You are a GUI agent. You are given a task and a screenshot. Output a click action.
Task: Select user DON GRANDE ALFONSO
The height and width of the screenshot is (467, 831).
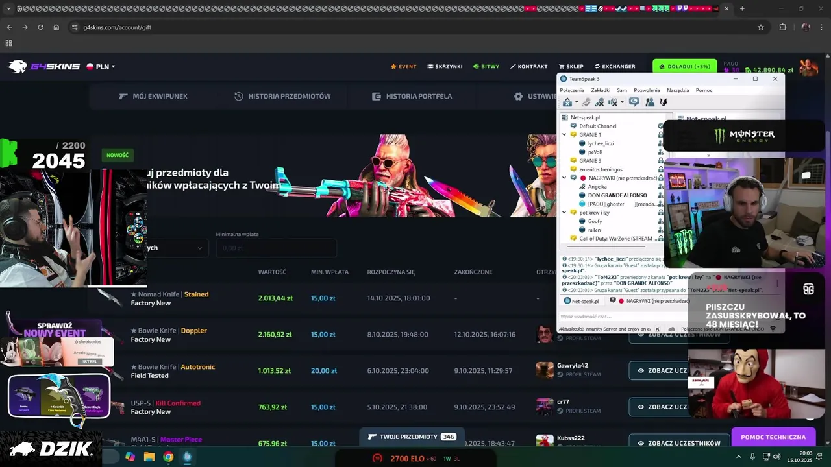pos(617,195)
